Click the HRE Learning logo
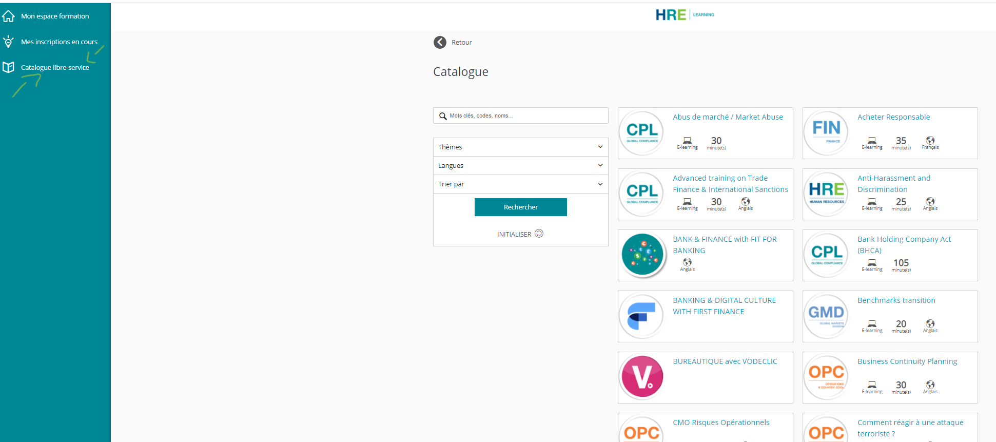Screen dimensions: 996x442 coord(685,15)
